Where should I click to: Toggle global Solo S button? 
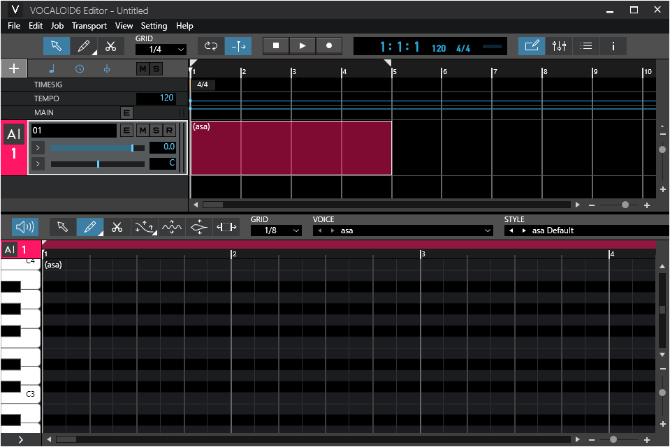pyautogui.click(x=156, y=69)
